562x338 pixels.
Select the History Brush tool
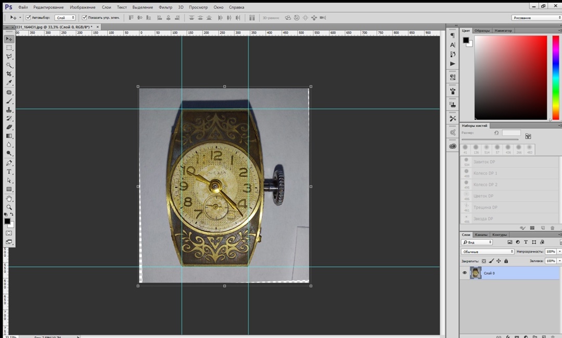point(9,118)
